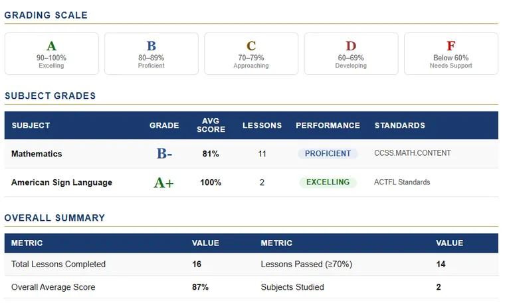Click the 16 total lessons value
The height and width of the screenshot is (305, 505).
point(197,264)
